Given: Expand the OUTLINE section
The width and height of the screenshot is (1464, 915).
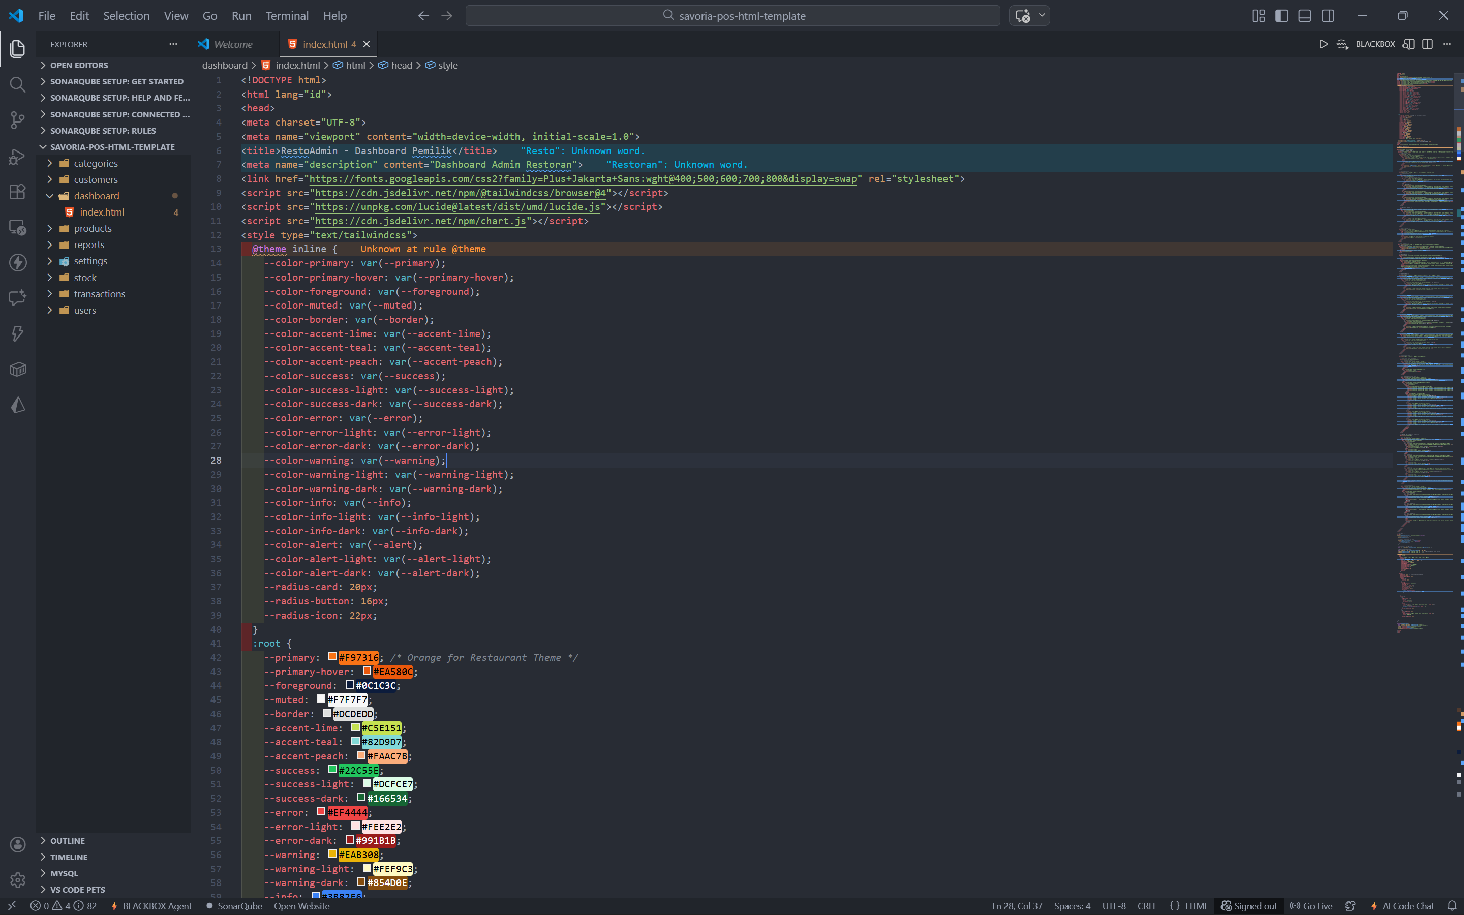Looking at the screenshot, I should [x=67, y=841].
